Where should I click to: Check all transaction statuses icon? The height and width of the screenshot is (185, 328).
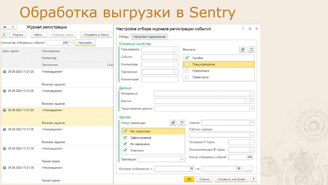pos(173,123)
